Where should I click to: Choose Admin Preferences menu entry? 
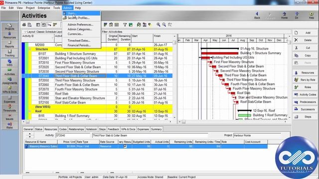82,24
